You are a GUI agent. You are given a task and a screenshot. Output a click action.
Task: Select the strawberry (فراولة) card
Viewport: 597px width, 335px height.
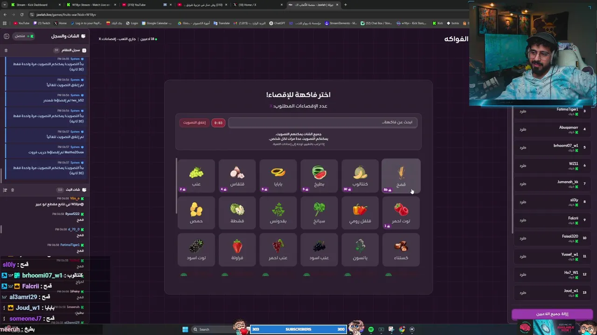point(237,249)
